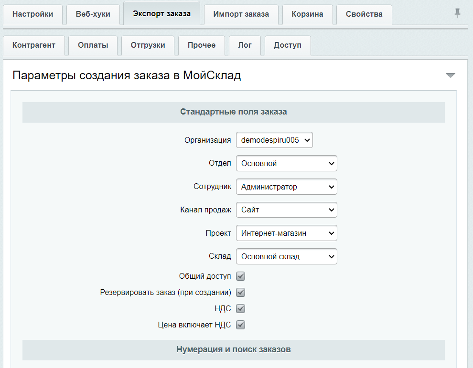Screen dimensions: 473x368
Task: Go to the Импорт заказа tab
Action: click(x=241, y=14)
